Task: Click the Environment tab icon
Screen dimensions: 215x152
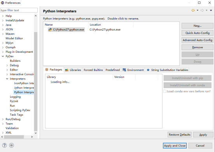Action: (124, 70)
